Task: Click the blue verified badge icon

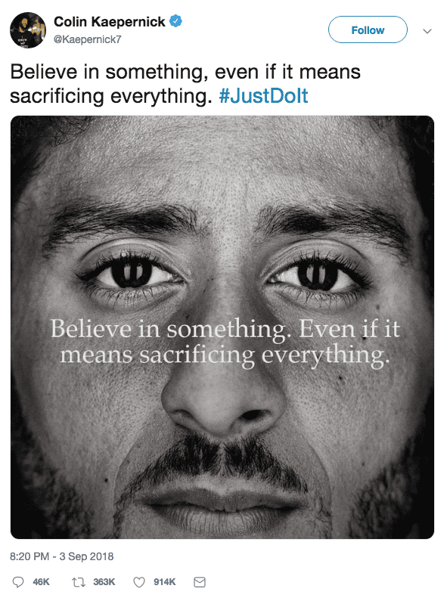Action: 175,21
